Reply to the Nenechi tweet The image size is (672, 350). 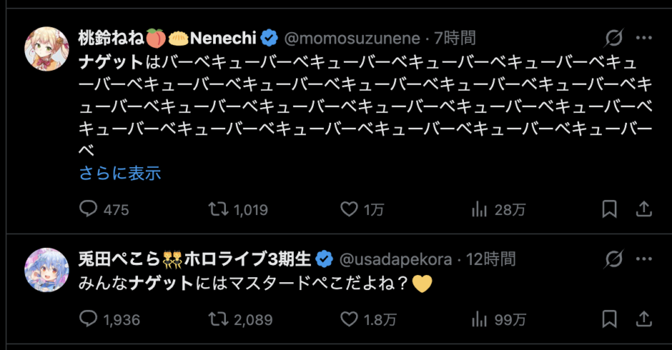tap(89, 209)
